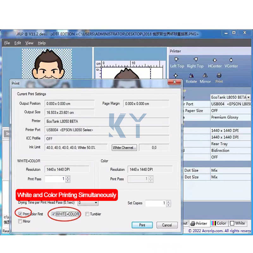Viewport: 253px width, 253px height.
Task: Open the Drying Time per Print Head Pass dropdown
Action: [x=96, y=203]
